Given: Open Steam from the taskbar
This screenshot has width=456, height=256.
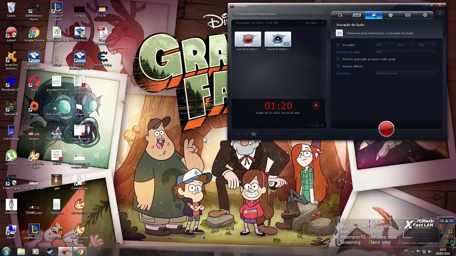Looking at the screenshot, I should click(x=50, y=252).
